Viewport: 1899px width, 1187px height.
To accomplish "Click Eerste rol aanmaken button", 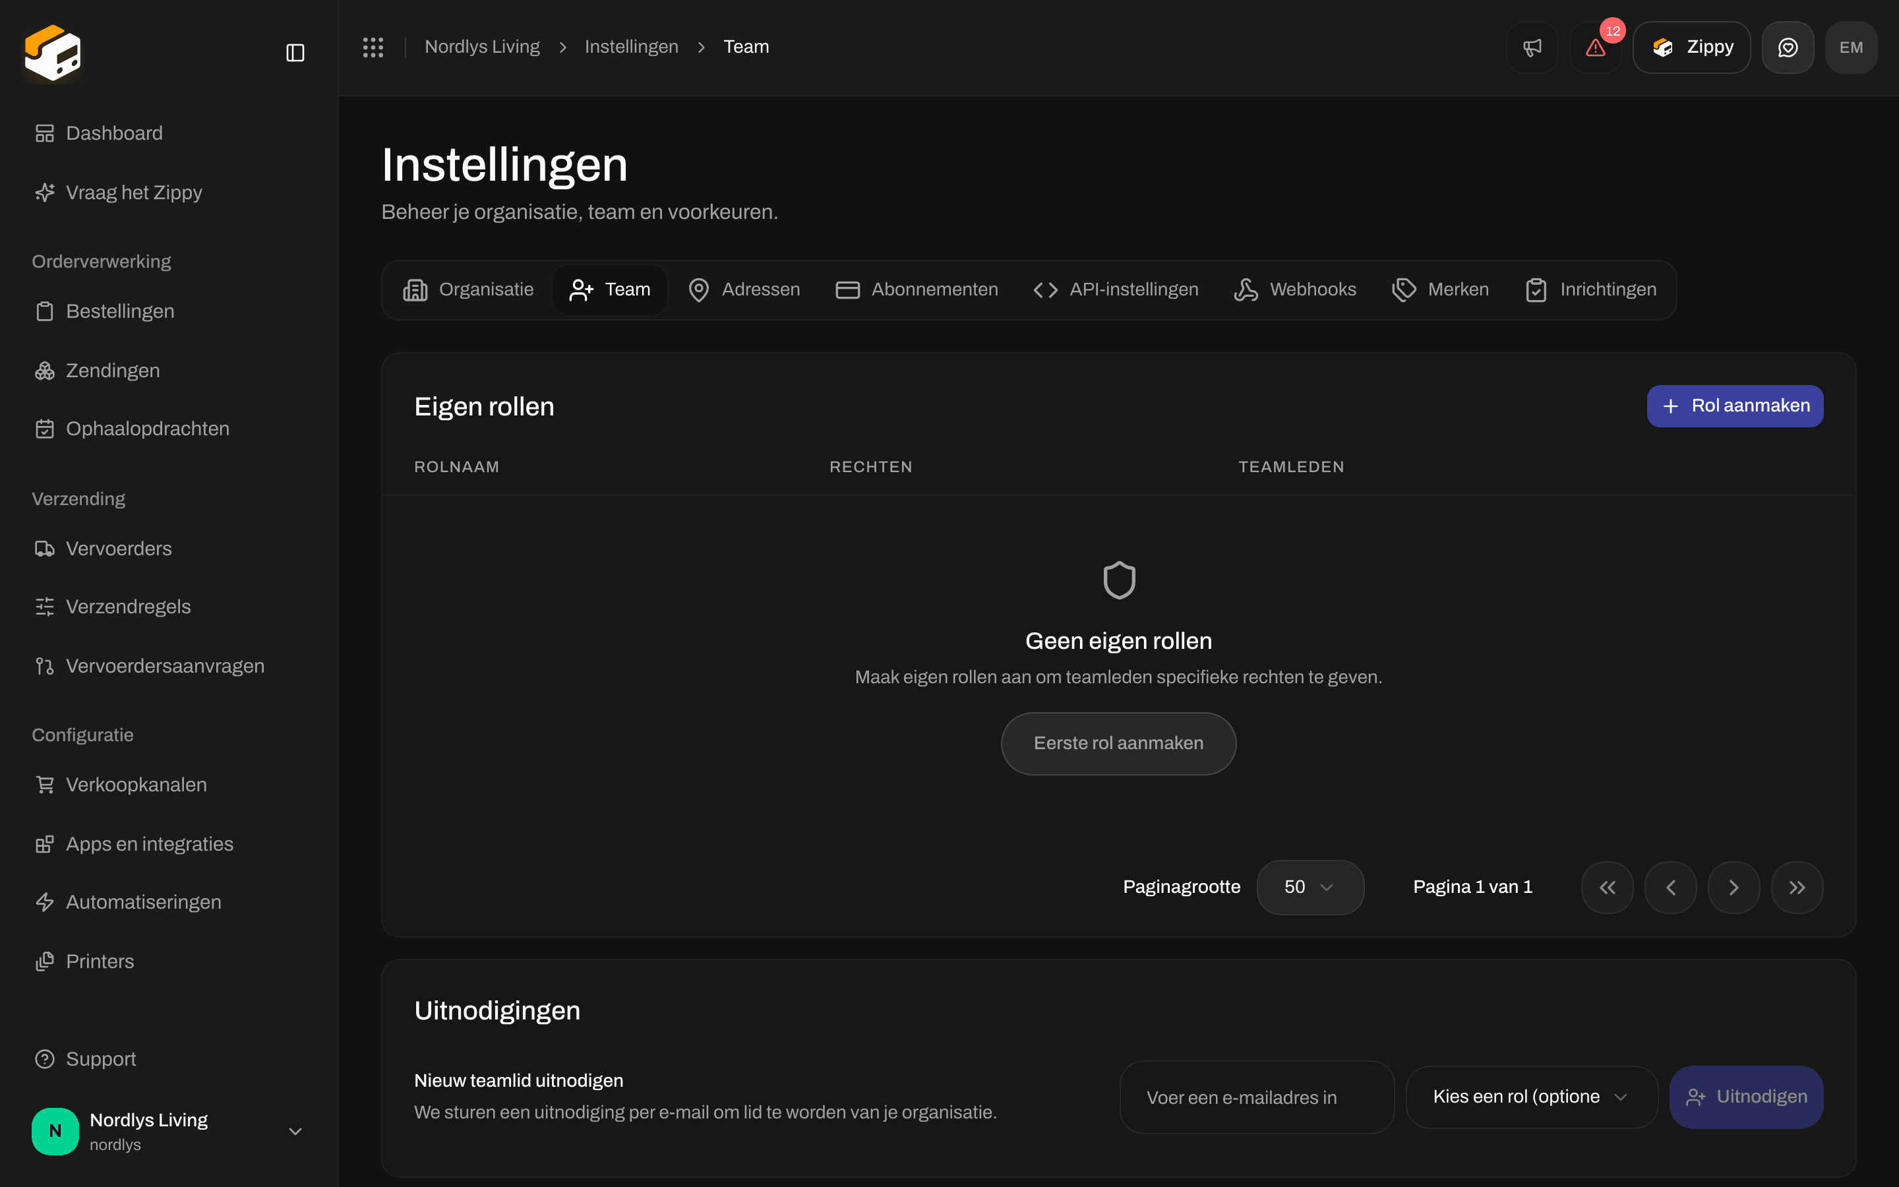I will point(1118,743).
